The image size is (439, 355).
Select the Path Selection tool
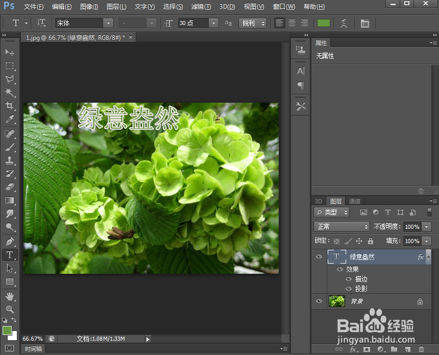(x=10, y=268)
